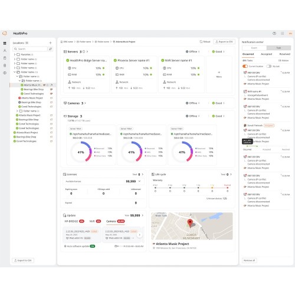Click the CPU icon in HealthPro Bridge Server card
This screenshot has height=295, width=295.
(69, 68)
